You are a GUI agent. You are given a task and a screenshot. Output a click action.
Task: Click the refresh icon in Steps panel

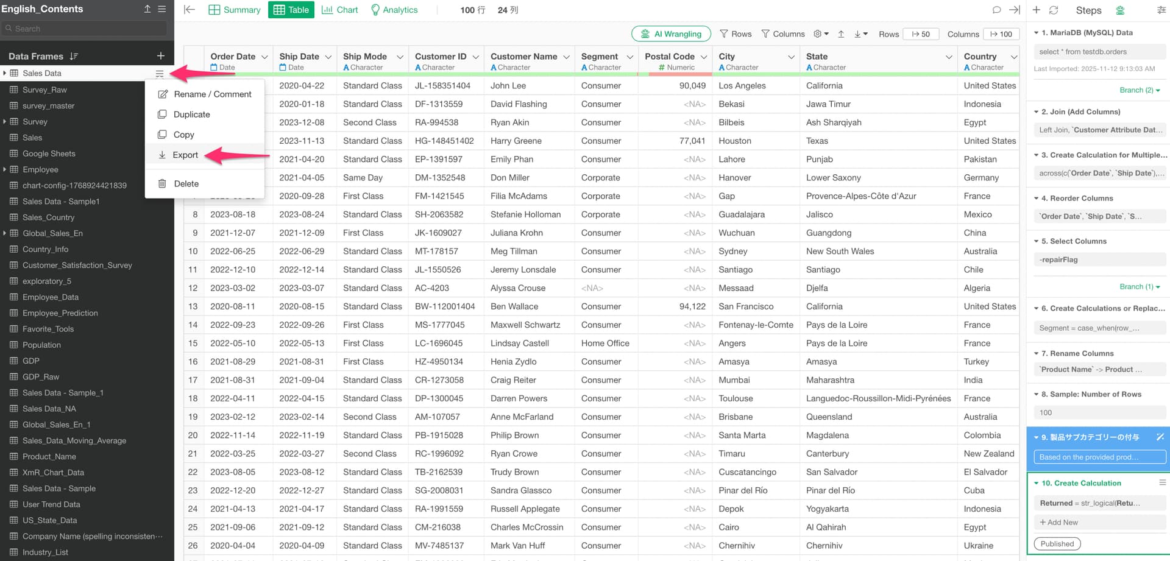point(1054,10)
